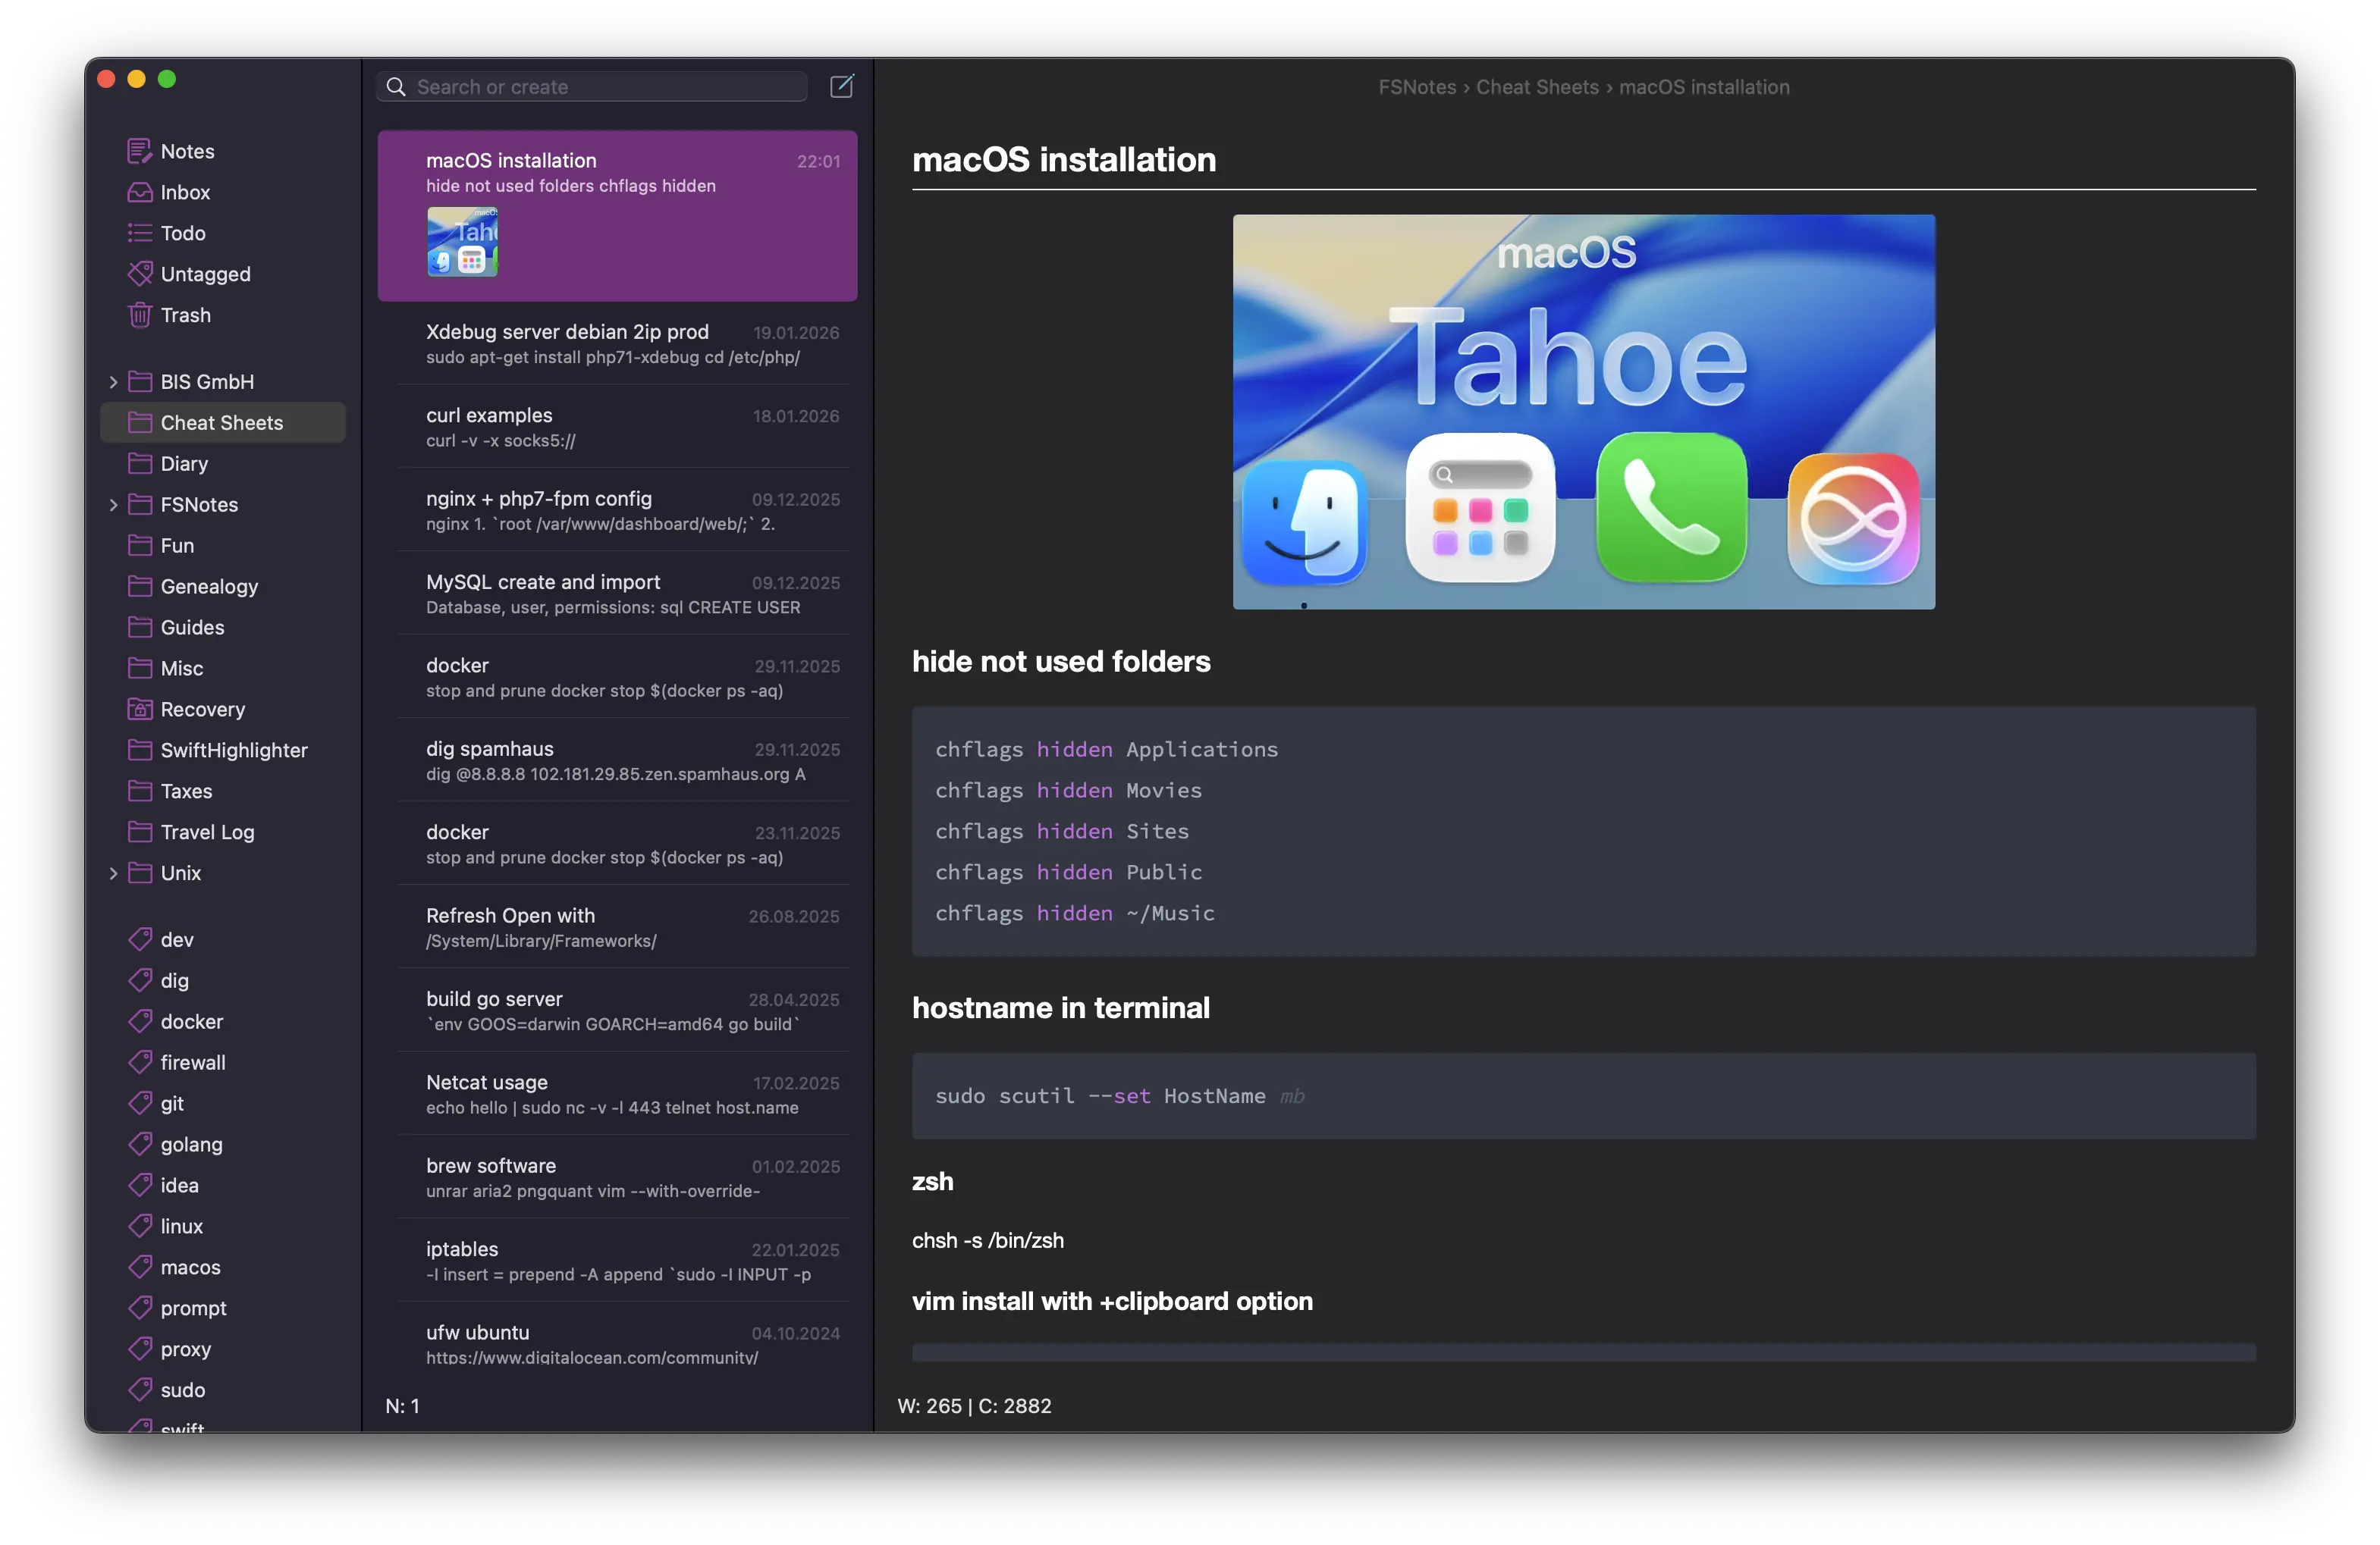Open the Notes section icon

pos(139,151)
